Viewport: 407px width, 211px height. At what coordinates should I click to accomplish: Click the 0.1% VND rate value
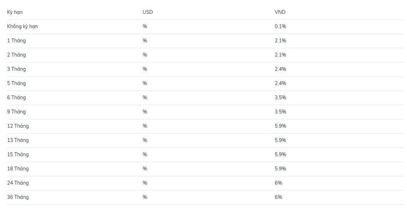(280, 27)
